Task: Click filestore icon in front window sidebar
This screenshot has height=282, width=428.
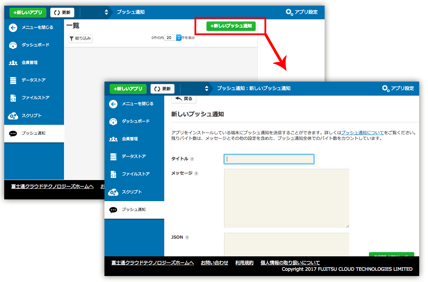Action: (x=113, y=174)
